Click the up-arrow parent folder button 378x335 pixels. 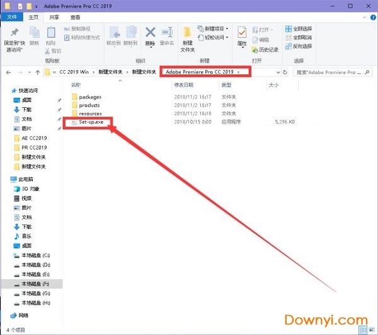pos(37,72)
